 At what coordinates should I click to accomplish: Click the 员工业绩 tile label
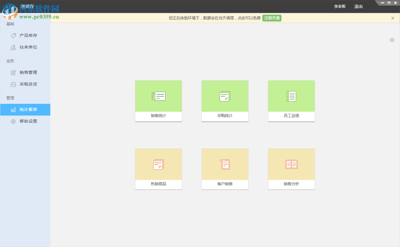pyautogui.click(x=291, y=116)
